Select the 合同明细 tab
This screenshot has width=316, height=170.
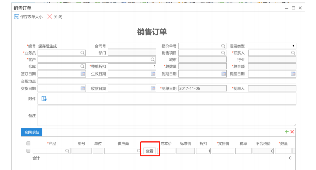point(32,132)
